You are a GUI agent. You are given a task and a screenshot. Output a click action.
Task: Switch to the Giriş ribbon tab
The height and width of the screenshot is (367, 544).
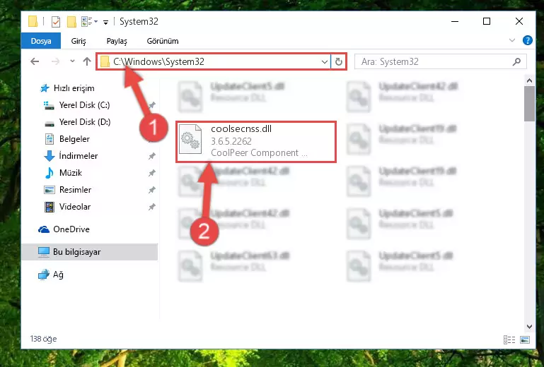(79, 41)
